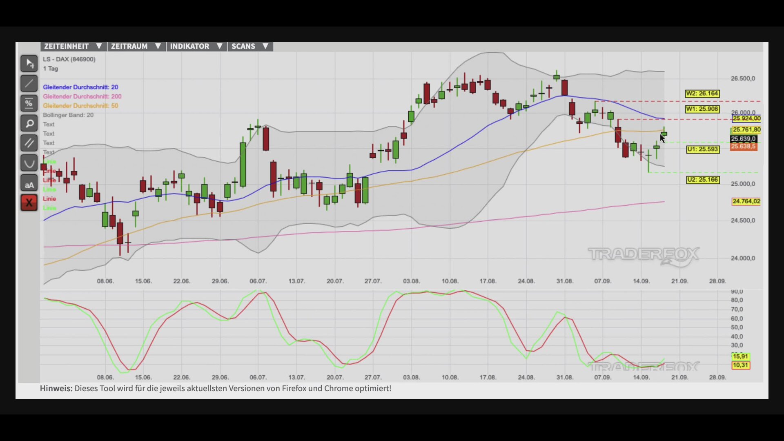Viewport: 784px width, 441px height.
Task: Click 24.500,0 on the price axis
Action: (743, 220)
